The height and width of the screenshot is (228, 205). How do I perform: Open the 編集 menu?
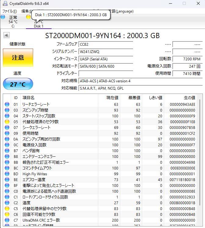(27, 11)
